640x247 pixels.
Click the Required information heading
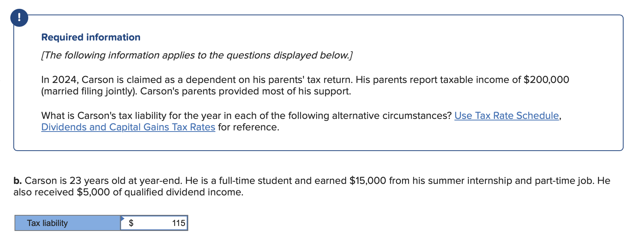tap(91, 37)
